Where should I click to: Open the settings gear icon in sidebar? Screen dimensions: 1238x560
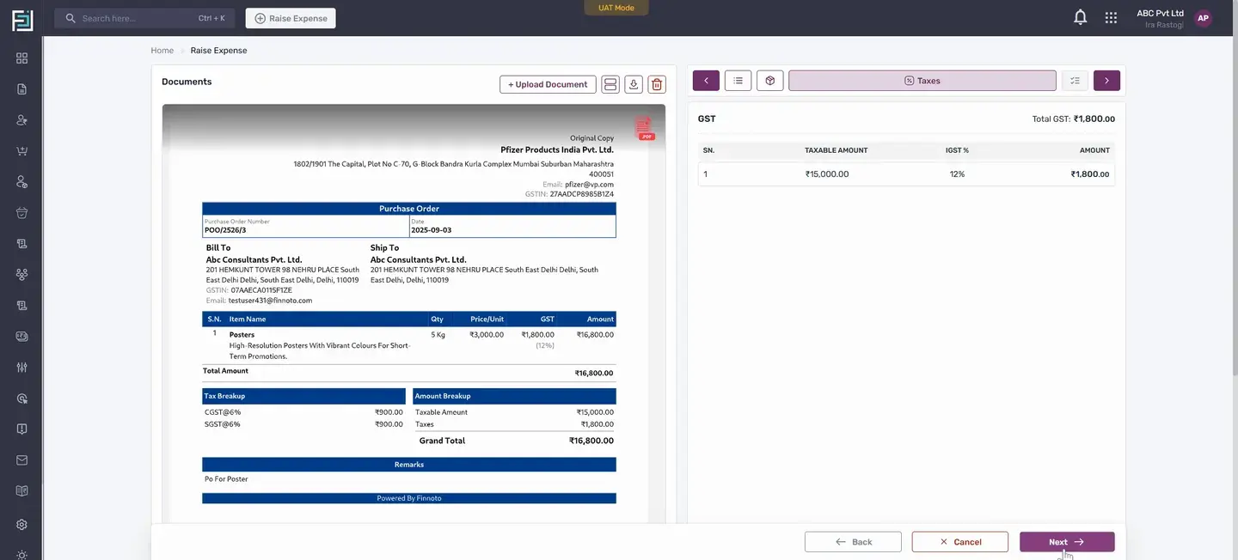pos(22,524)
